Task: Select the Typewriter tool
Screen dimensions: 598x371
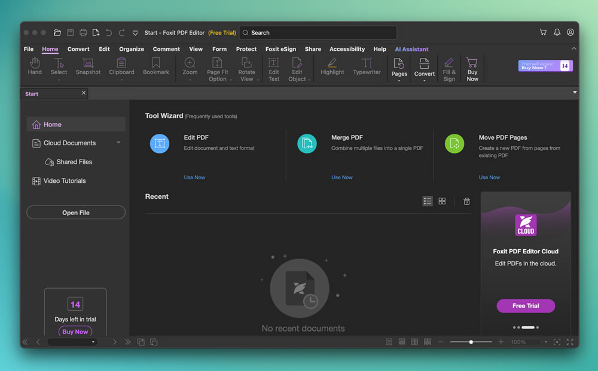Action: coord(367,66)
